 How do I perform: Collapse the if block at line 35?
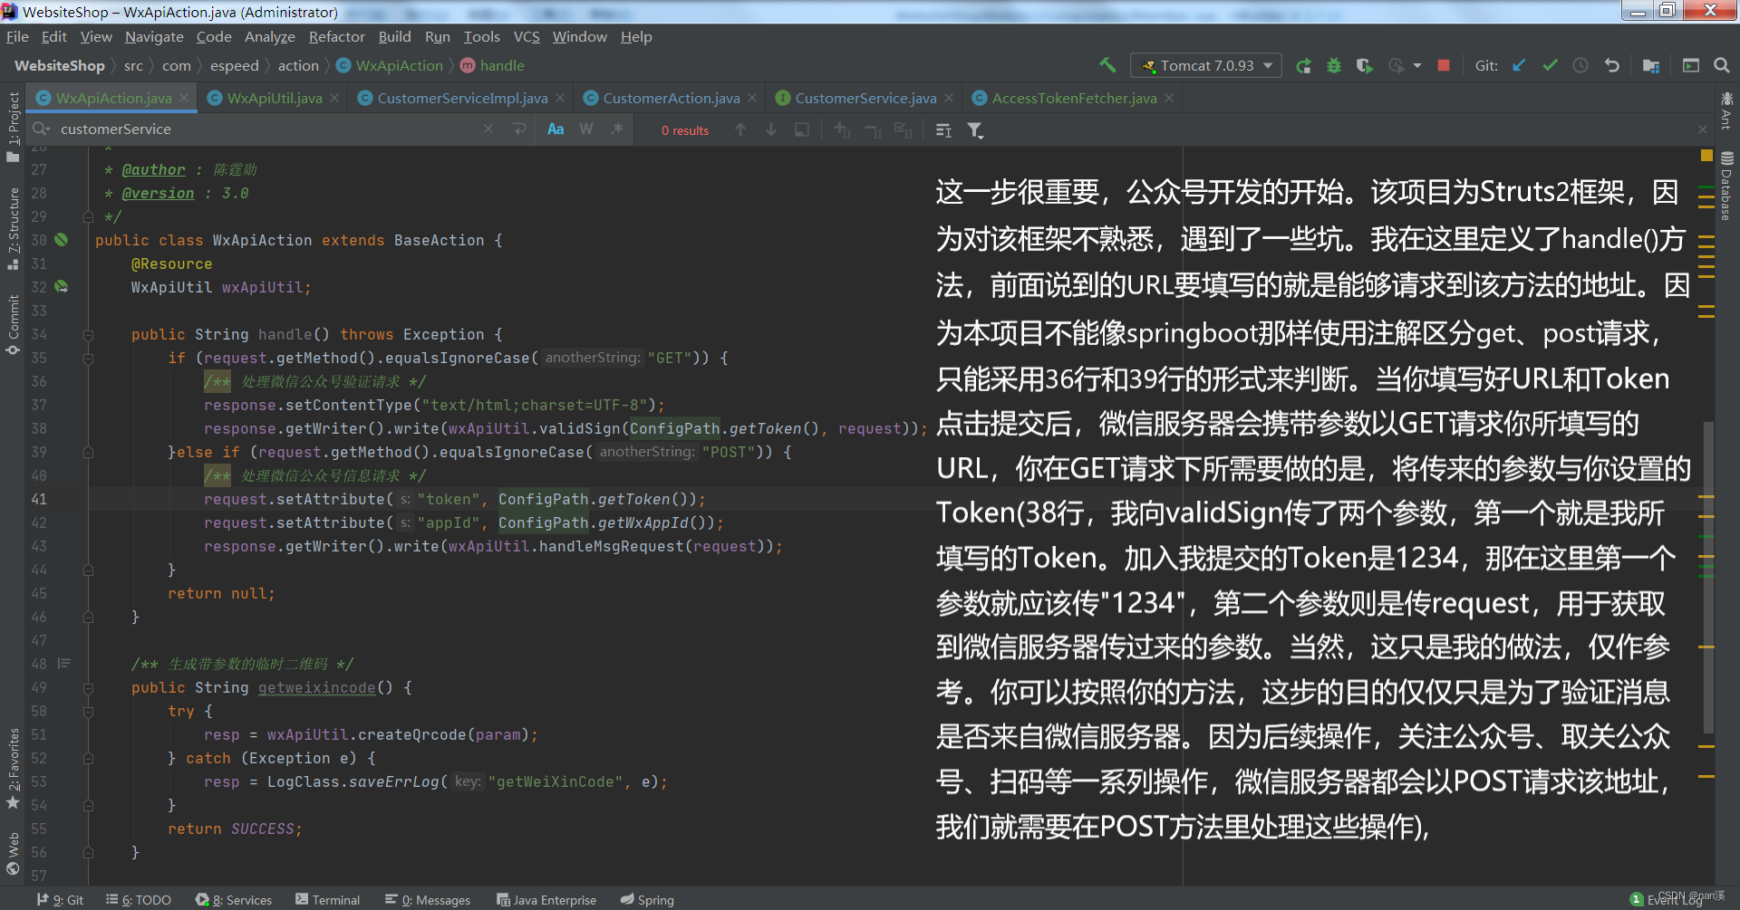[x=88, y=359]
